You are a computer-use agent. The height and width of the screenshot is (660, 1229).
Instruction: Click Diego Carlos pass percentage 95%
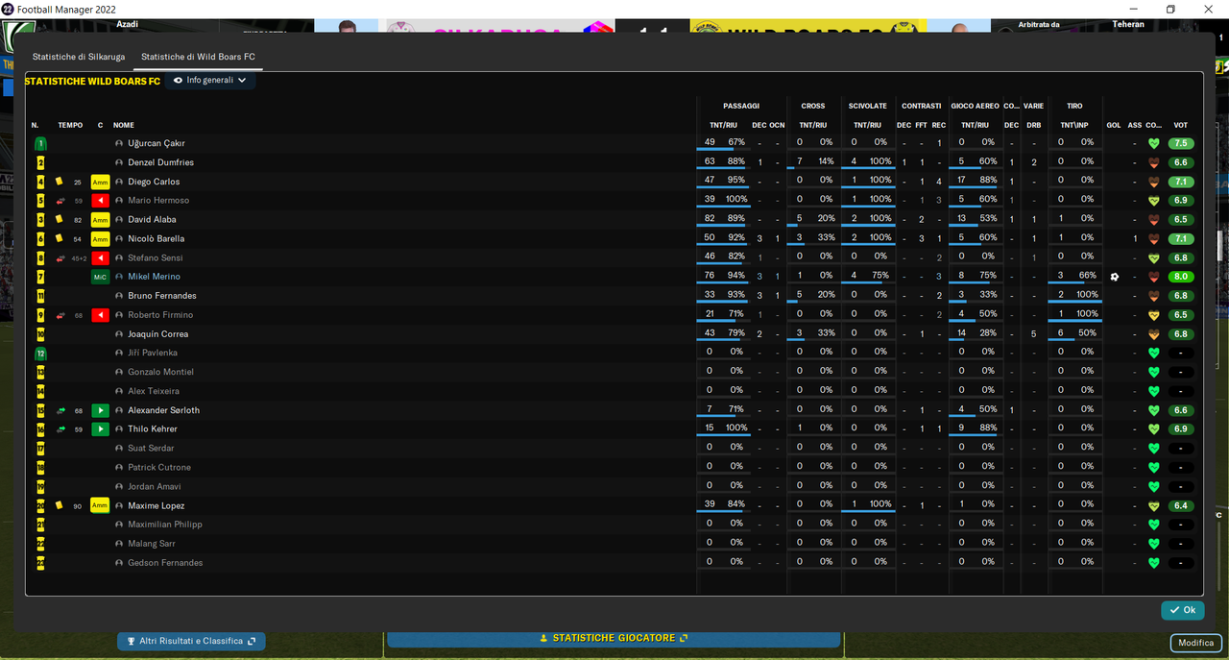tap(736, 180)
